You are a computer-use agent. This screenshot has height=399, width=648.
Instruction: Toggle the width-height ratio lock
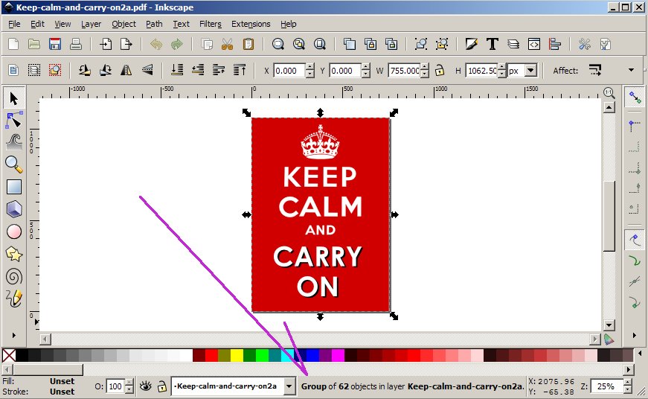pyautogui.click(x=440, y=71)
